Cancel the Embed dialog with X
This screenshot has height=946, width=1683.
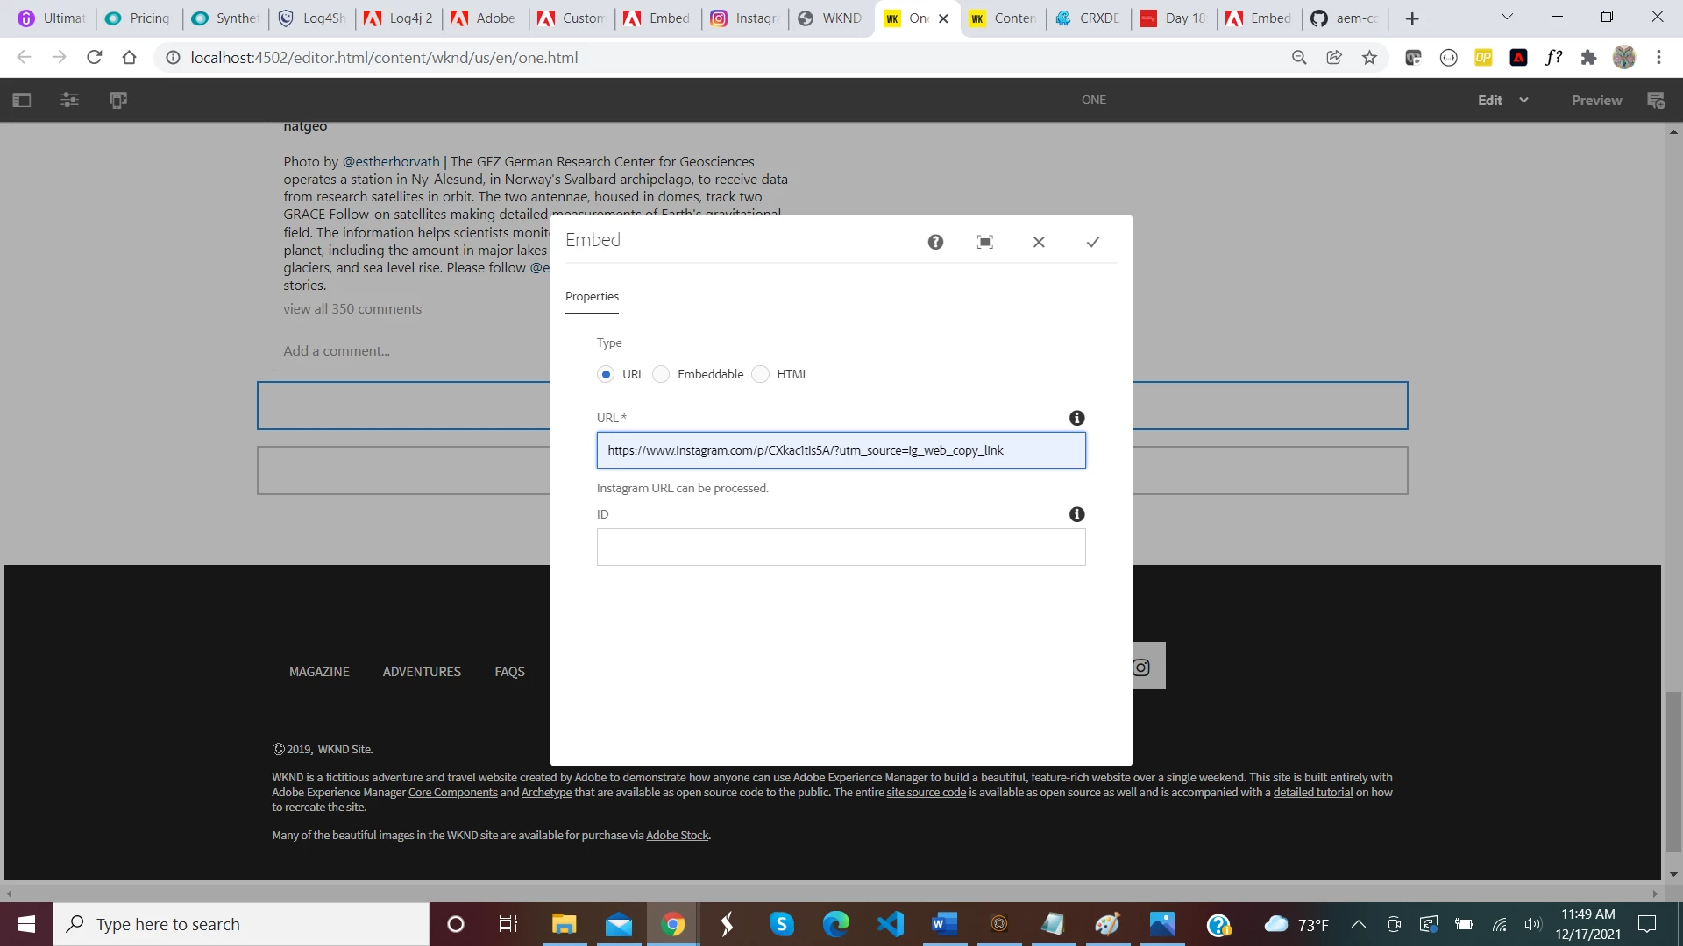(x=1039, y=242)
